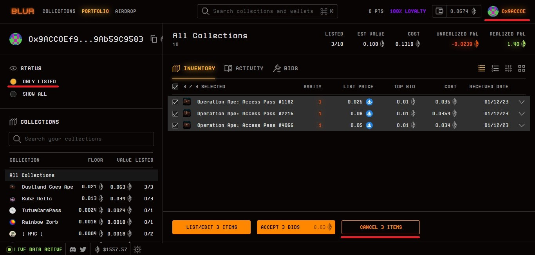Click the TutumCarePass collection icon
The image size is (535, 255).
13,210
